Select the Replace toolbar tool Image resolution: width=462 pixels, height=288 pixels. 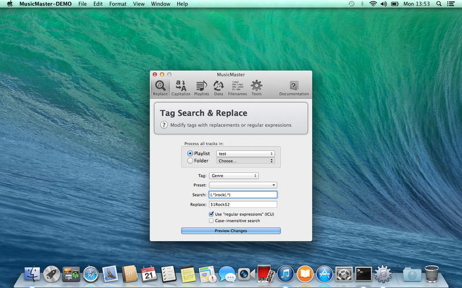(161, 88)
